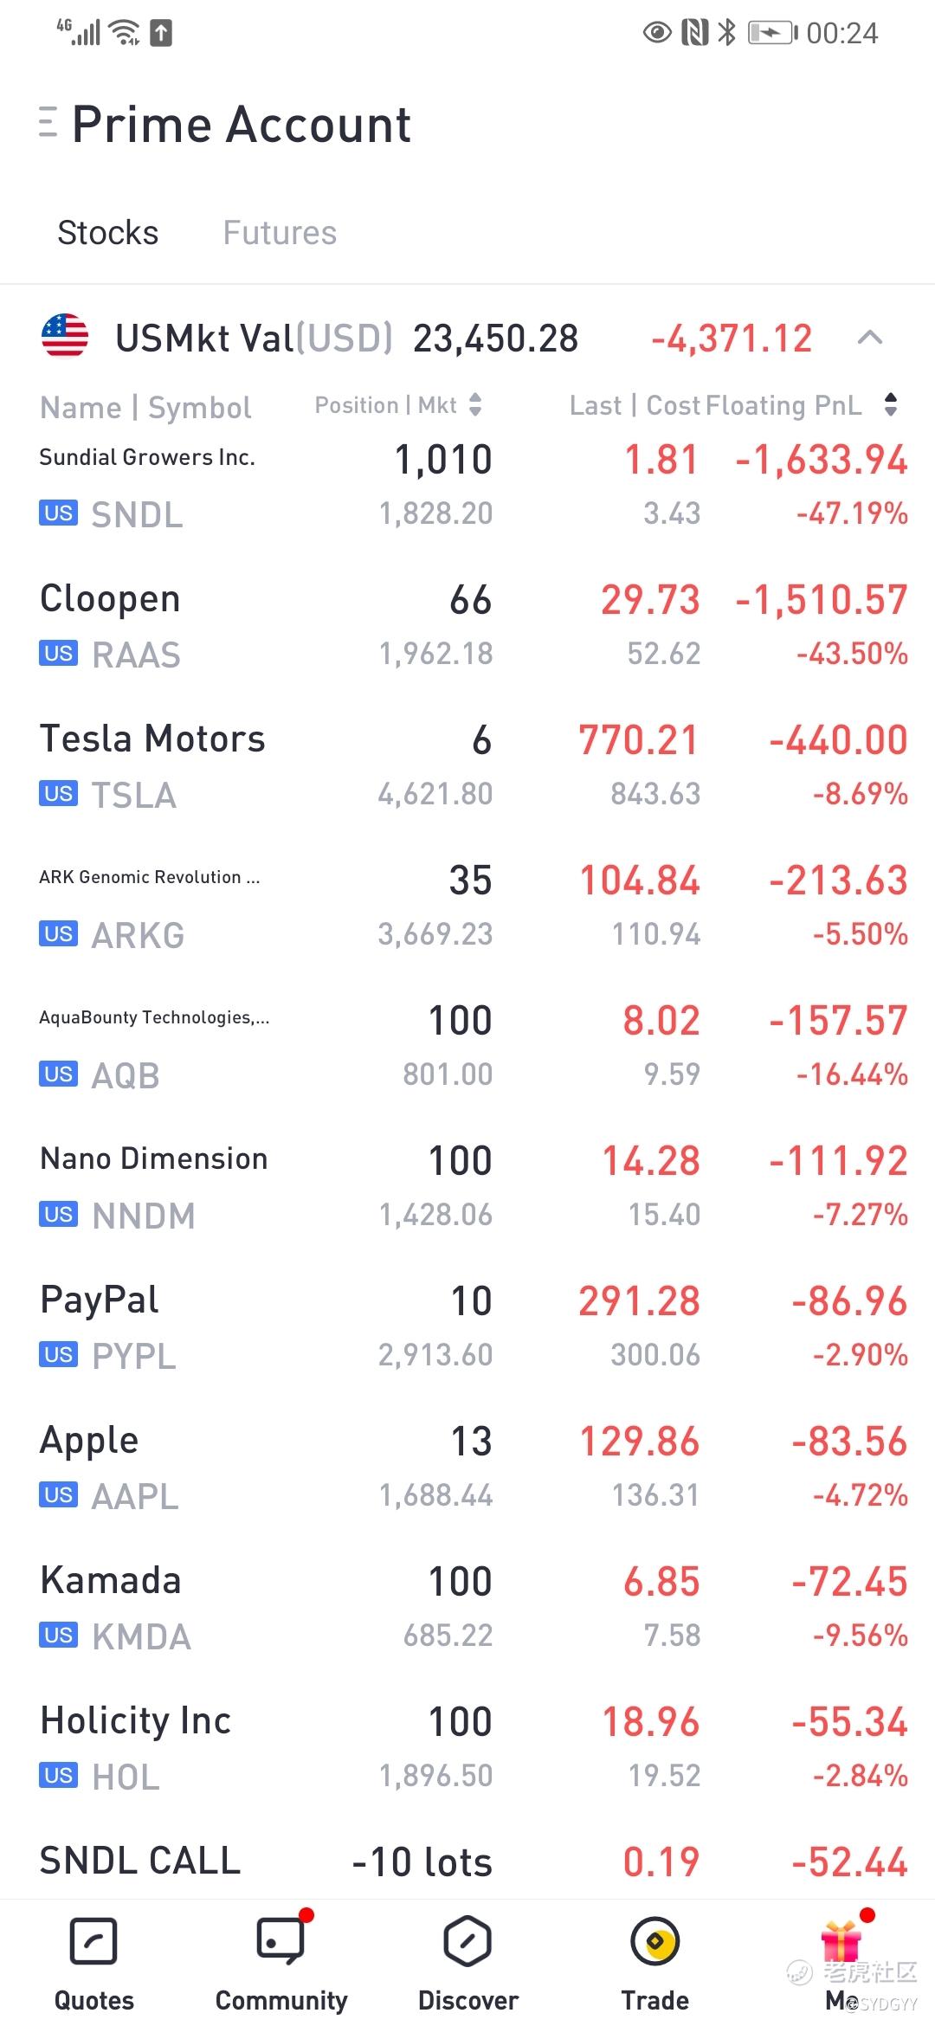
Task: Tap the Quotes icon in bottom bar
Action: [x=93, y=1942]
